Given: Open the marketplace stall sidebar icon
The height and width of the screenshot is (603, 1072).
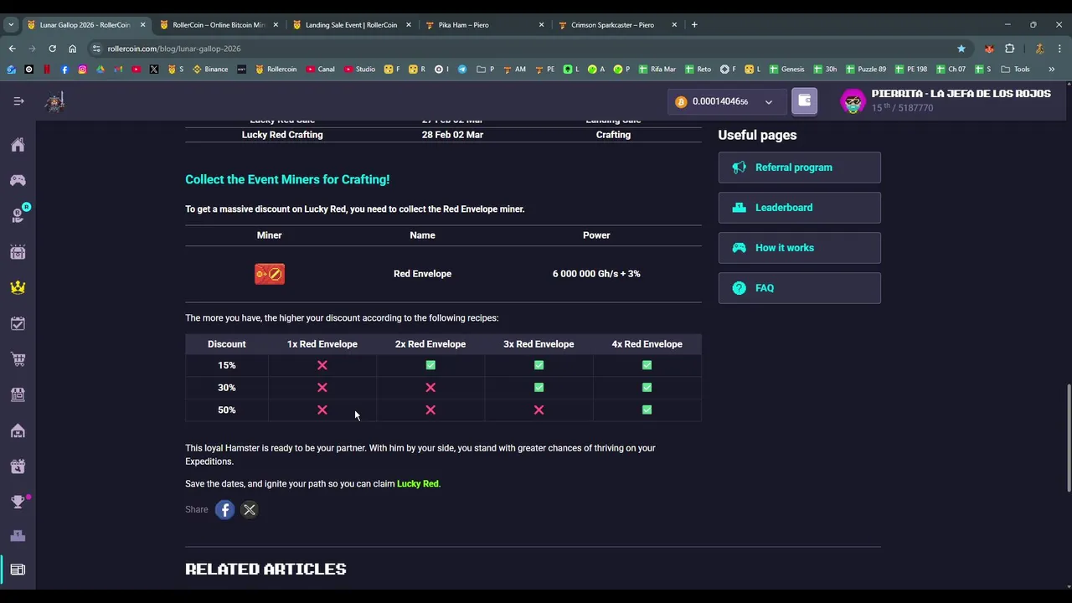Looking at the screenshot, I should click(x=18, y=394).
